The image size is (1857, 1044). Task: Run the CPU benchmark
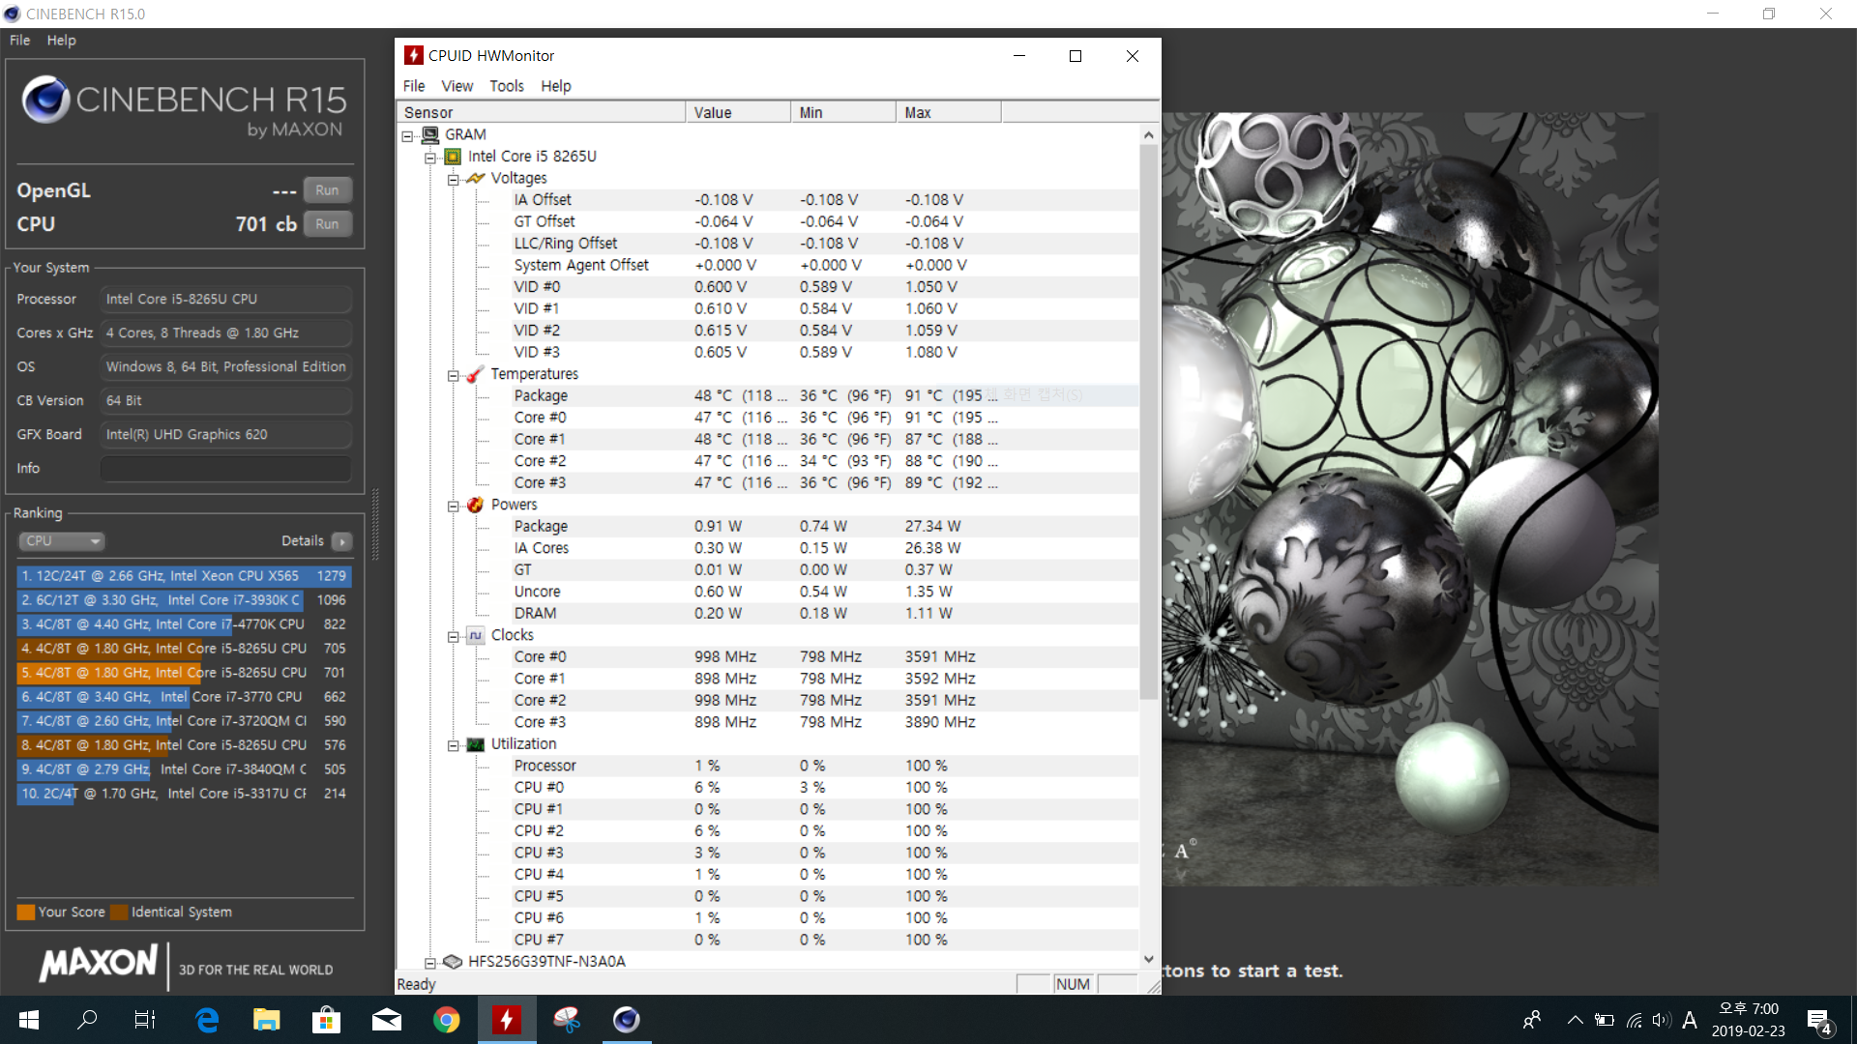[x=327, y=224]
